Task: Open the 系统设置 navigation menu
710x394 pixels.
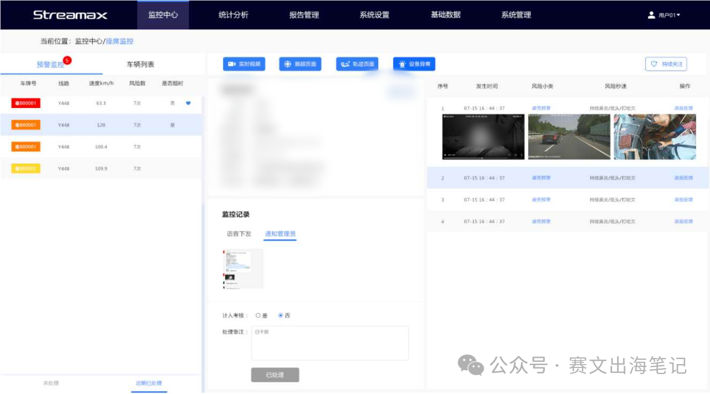Action: (x=374, y=15)
